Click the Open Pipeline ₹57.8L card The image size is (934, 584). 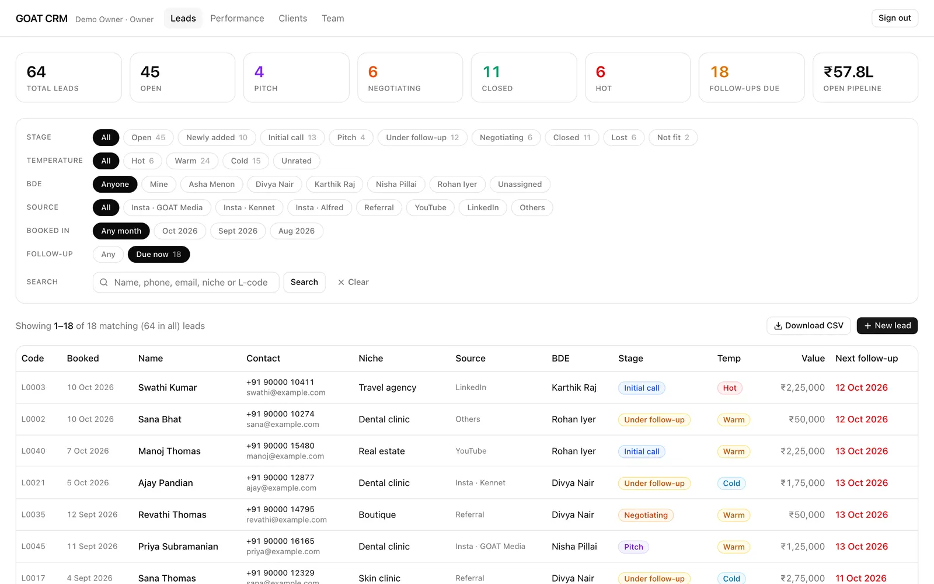tap(865, 78)
